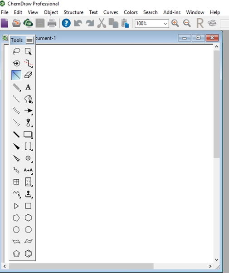The image size is (229, 273).
Task: Open a file using toolbar icon
Action: click(x=16, y=23)
